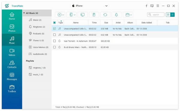Sort by the Size column header

106,22
